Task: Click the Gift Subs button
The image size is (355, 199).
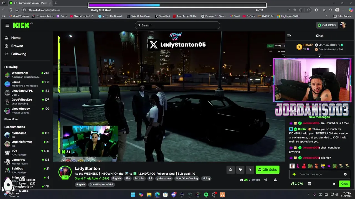Action: click(x=267, y=170)
